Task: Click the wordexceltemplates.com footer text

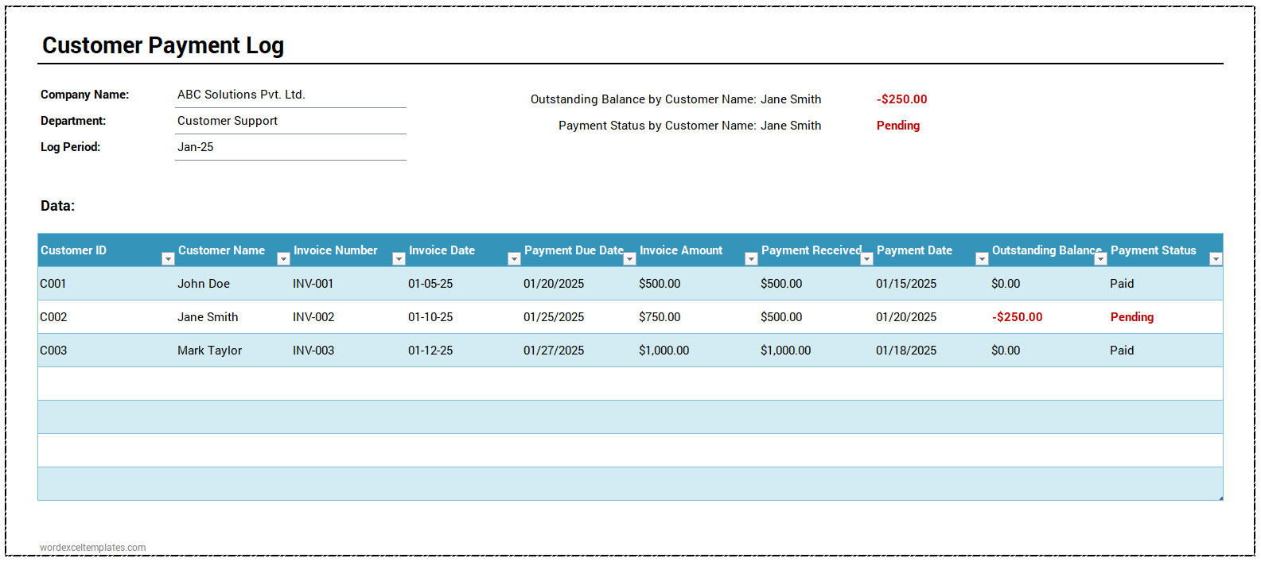Action: (x=92, y=548)
